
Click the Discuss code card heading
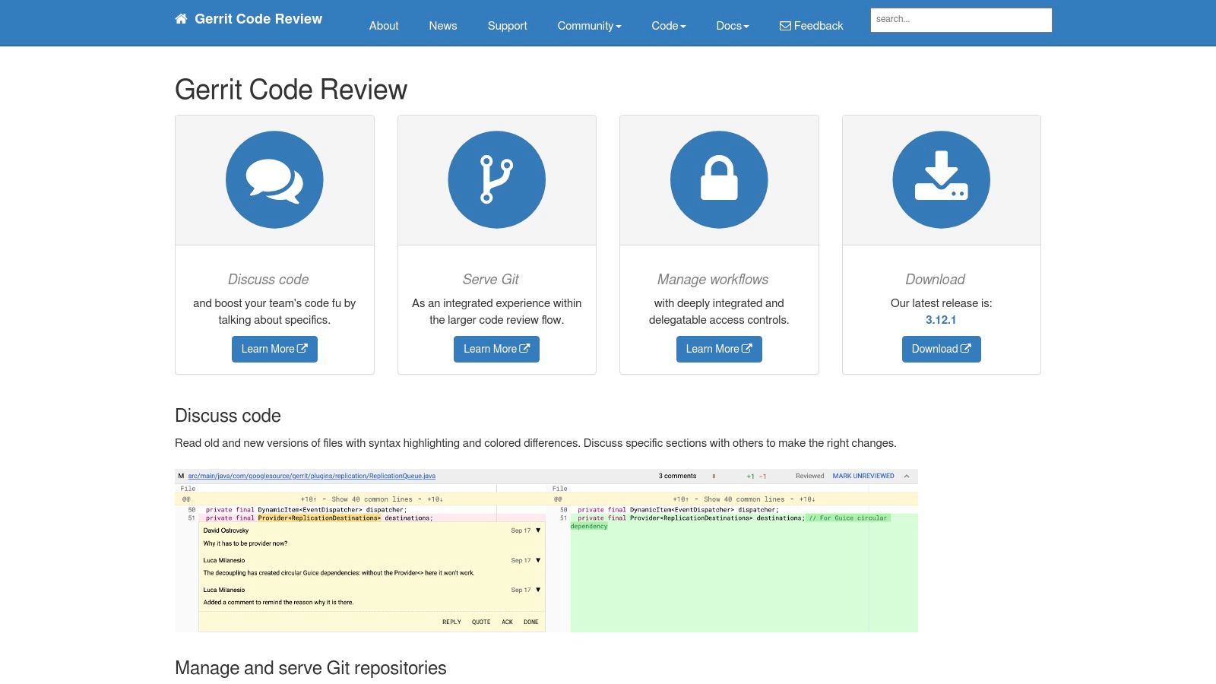(268, 279)
